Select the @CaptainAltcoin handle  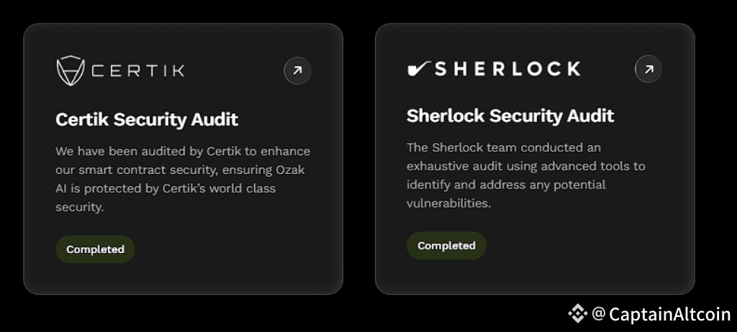point(661,314)
